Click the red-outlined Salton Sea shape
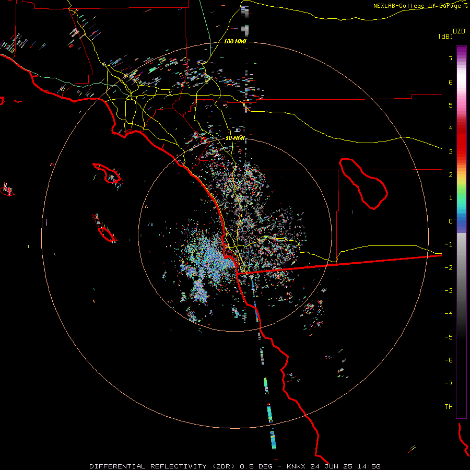This screenshot has width=470, height=470. (363, 184)
